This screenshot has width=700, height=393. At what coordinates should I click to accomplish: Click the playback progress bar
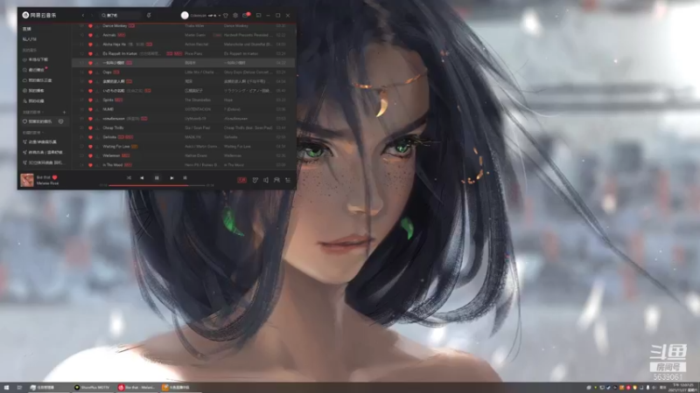[x=157, y=185]
